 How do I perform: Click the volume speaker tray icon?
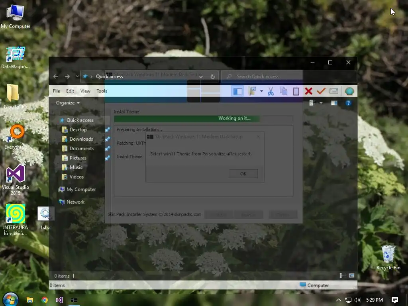point(357,300)
